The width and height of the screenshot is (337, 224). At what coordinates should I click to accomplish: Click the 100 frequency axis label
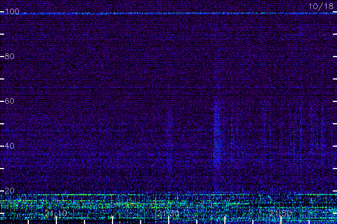coord(12,11)
